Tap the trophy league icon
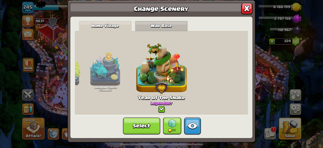 28,21
